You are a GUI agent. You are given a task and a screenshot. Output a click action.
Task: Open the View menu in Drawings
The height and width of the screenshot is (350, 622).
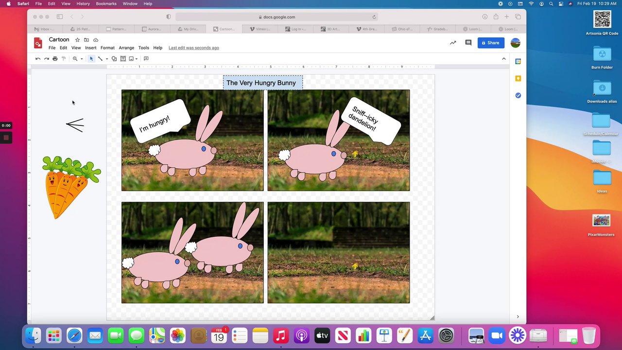[76, 48]
